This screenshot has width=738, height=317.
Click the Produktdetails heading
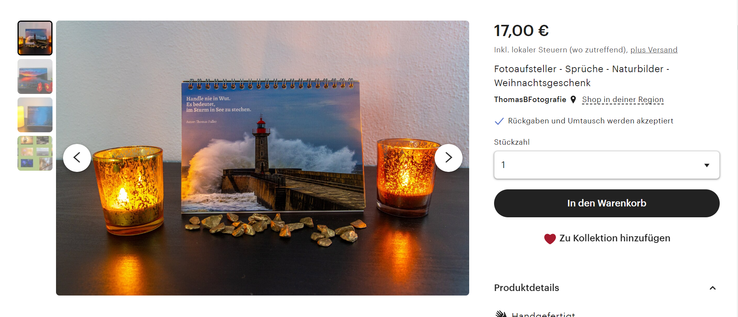point(526,288)
